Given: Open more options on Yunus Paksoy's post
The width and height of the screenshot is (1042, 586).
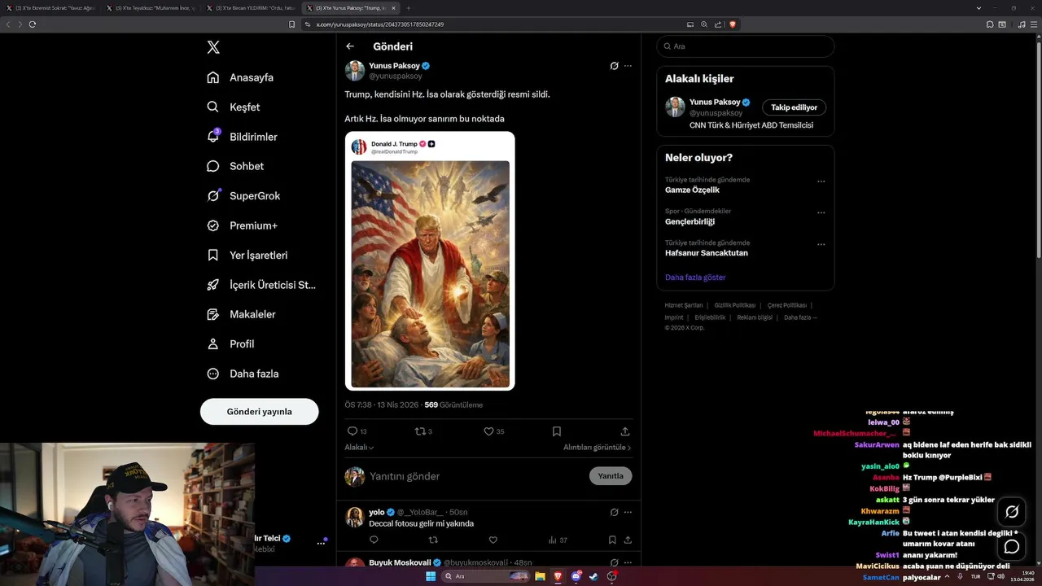Looking at the screenshot, I should coord(628,66).
